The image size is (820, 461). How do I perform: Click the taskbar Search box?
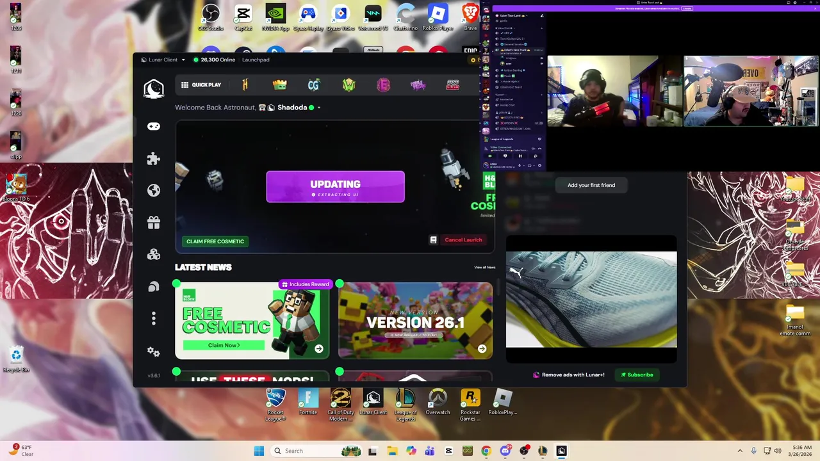pos(316,451)
